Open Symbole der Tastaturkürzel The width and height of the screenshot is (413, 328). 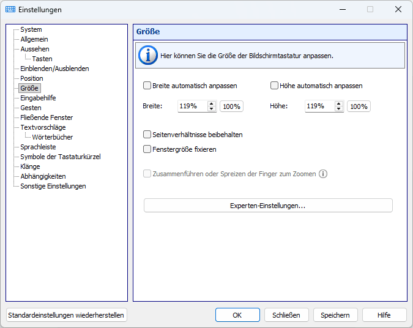pos(61,157)
